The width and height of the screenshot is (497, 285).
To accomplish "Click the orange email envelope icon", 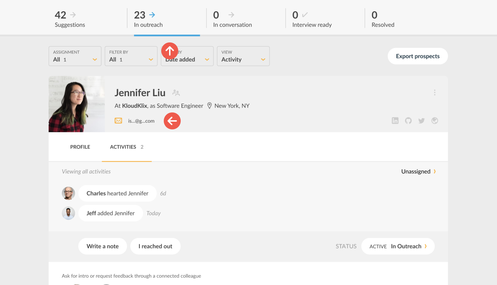I will tap(118, 121).
